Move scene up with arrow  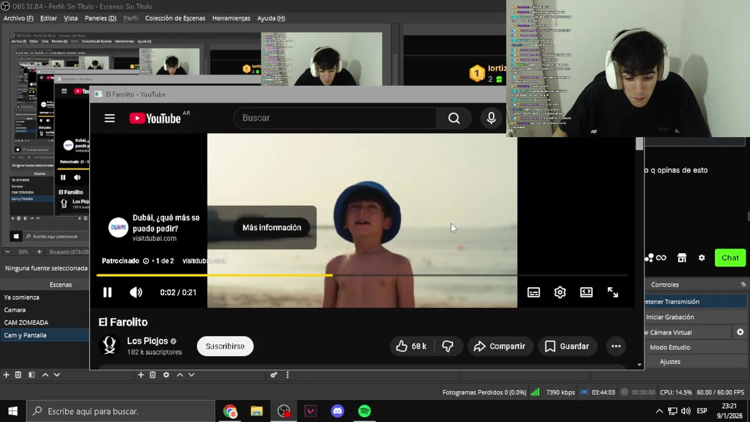pos(45,375)
